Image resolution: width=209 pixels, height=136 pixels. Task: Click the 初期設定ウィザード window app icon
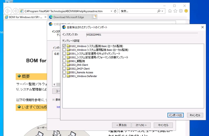coord(51,24)
